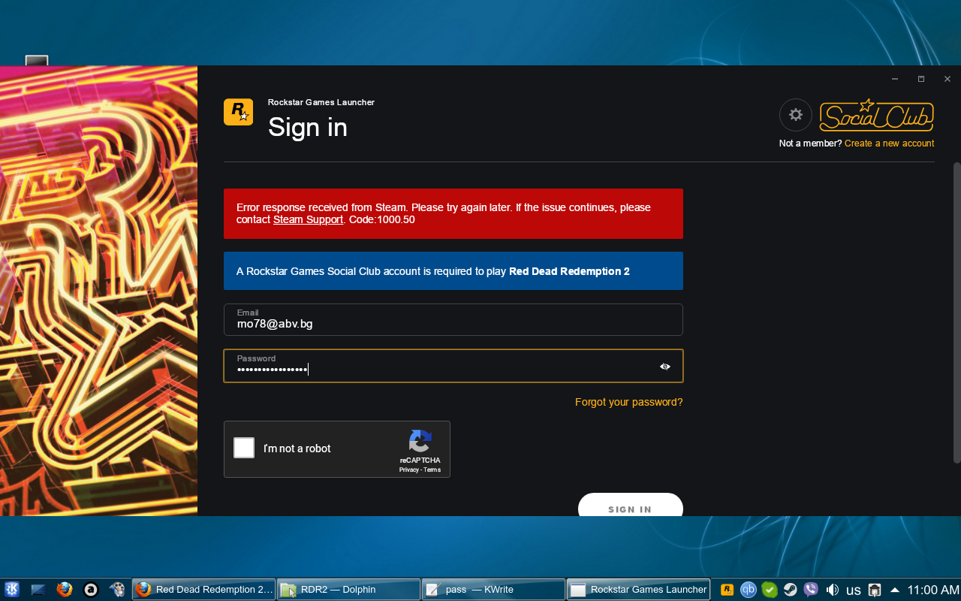Switch to Red Dead Redemption 2 Firefox task
This screenshot has height=601, width=961.
pos(204,590)
